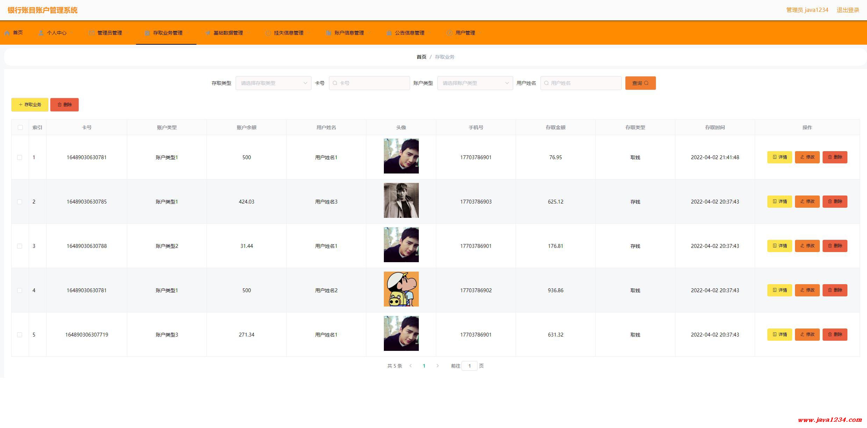The height and width of the screenshot is (428, 867).
Task: Click the person icon beside 个人中心
Action: coord(41,33)
